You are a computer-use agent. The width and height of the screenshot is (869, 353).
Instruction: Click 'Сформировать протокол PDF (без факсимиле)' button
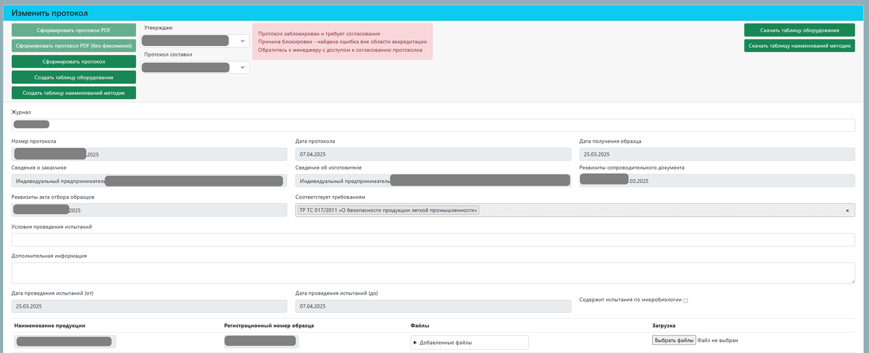point(74,45)
